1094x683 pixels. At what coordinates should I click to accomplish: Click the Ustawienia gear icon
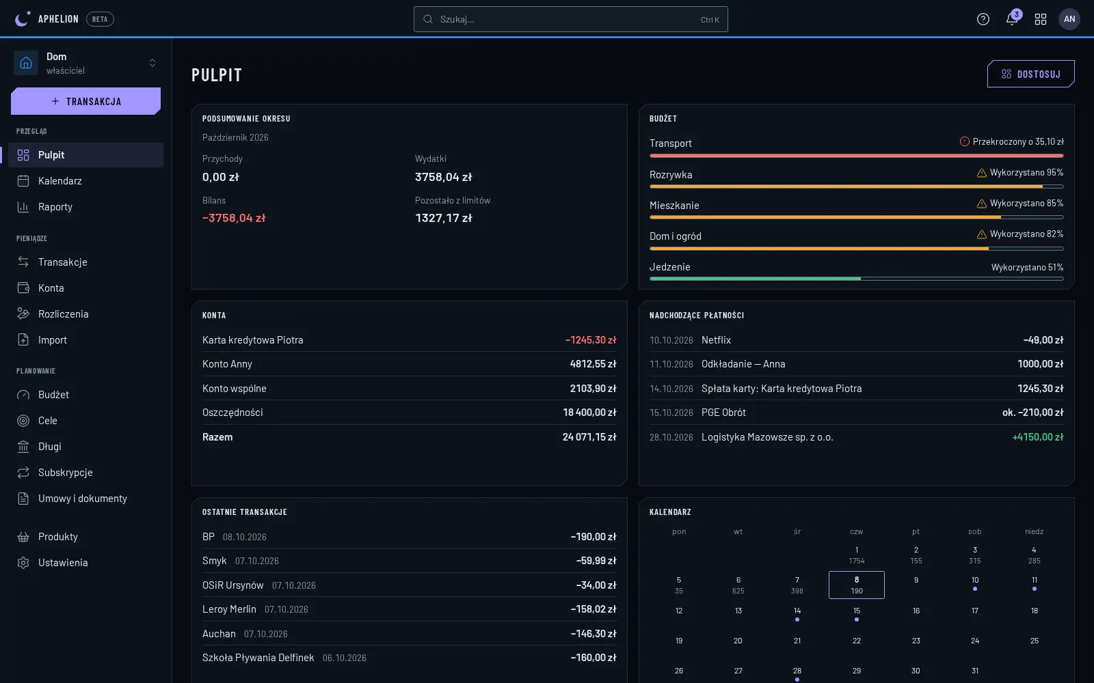click(x=23, y=563)
